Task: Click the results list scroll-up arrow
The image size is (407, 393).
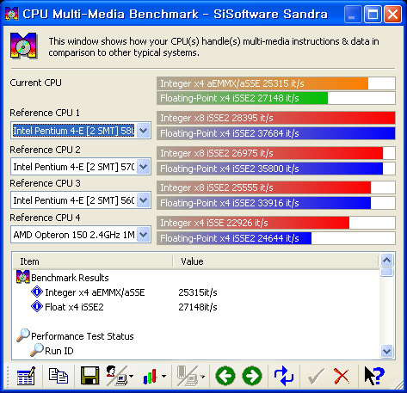Action: point(387,261)
